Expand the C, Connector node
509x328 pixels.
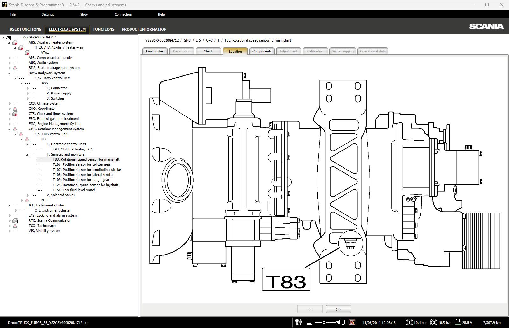click(x=28, y=88)
